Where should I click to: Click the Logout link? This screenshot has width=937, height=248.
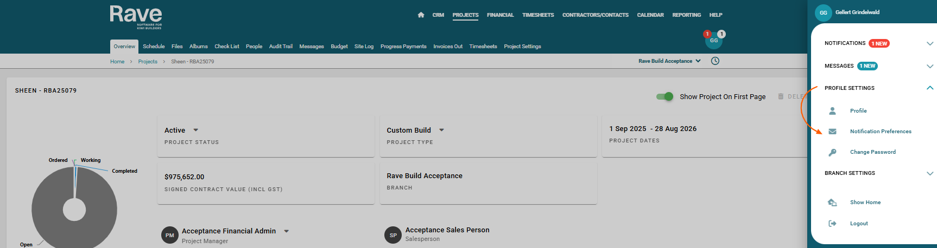click(x=859, y=224)
